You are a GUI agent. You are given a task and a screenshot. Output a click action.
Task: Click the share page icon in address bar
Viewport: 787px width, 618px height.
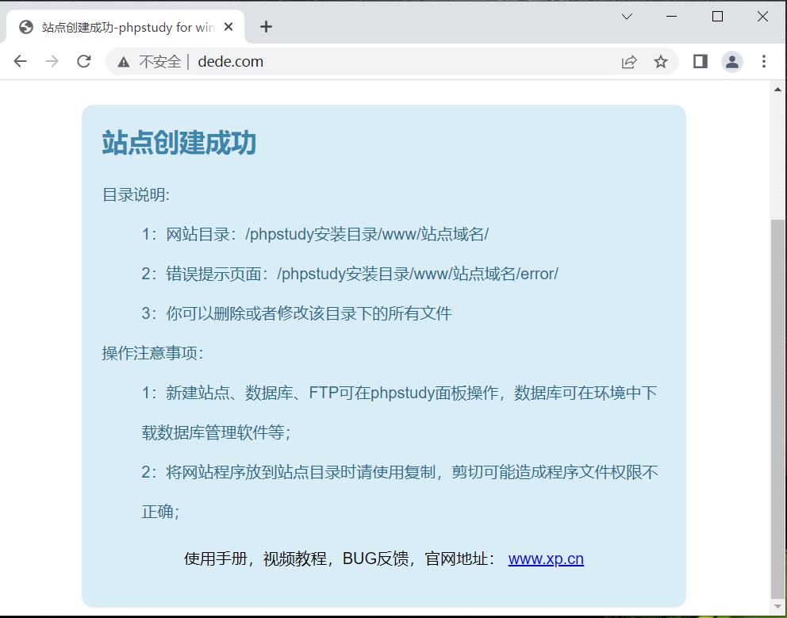coord(629,62)
